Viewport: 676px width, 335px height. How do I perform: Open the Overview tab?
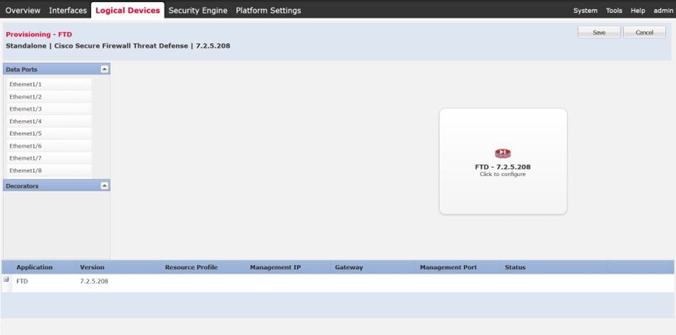click(x=23, y=10)
